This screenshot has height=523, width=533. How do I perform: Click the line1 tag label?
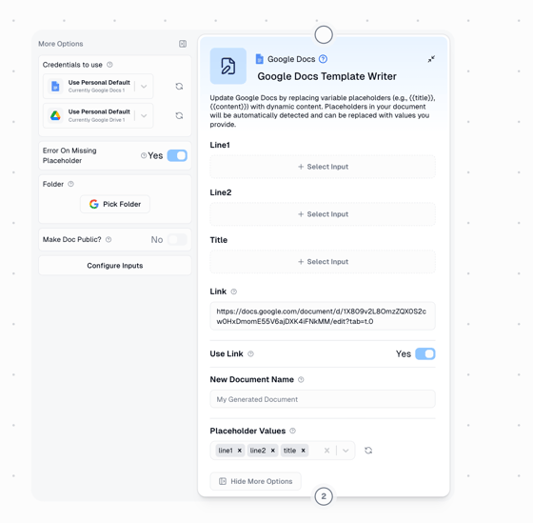pos(226,451)
